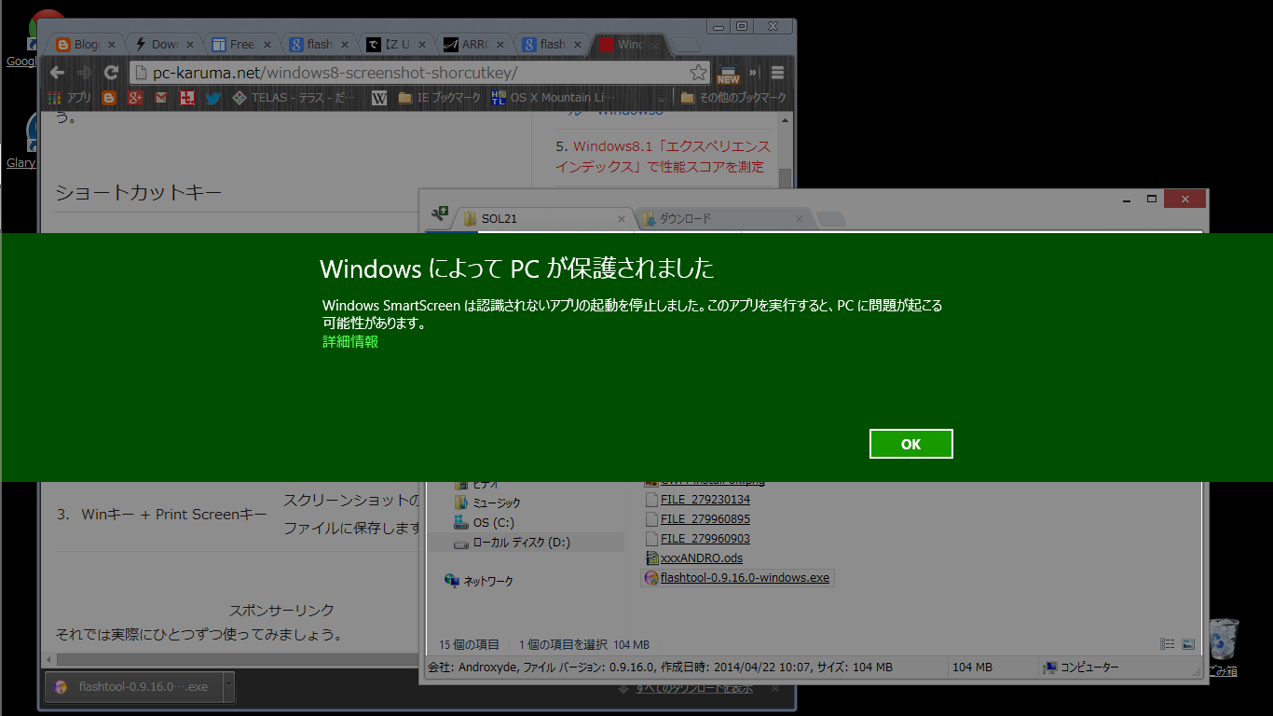This screenshot has width=1273, height=716.
Task: Reload the pc-karuma.net page
Action: tap(110, 71)
